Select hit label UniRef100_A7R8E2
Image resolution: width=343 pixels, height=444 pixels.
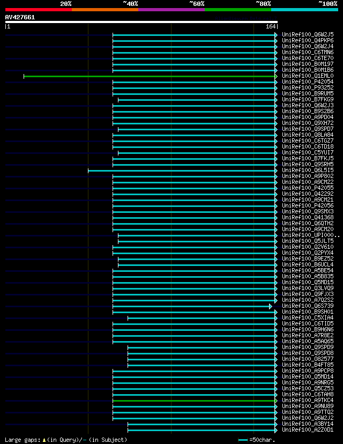(x=308, y=336)
